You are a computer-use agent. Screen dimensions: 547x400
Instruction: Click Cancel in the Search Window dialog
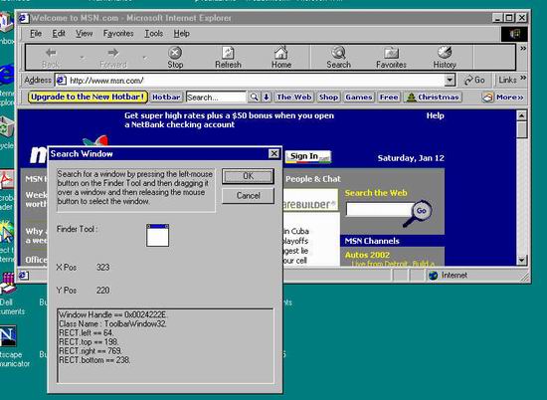click(248, 195)
